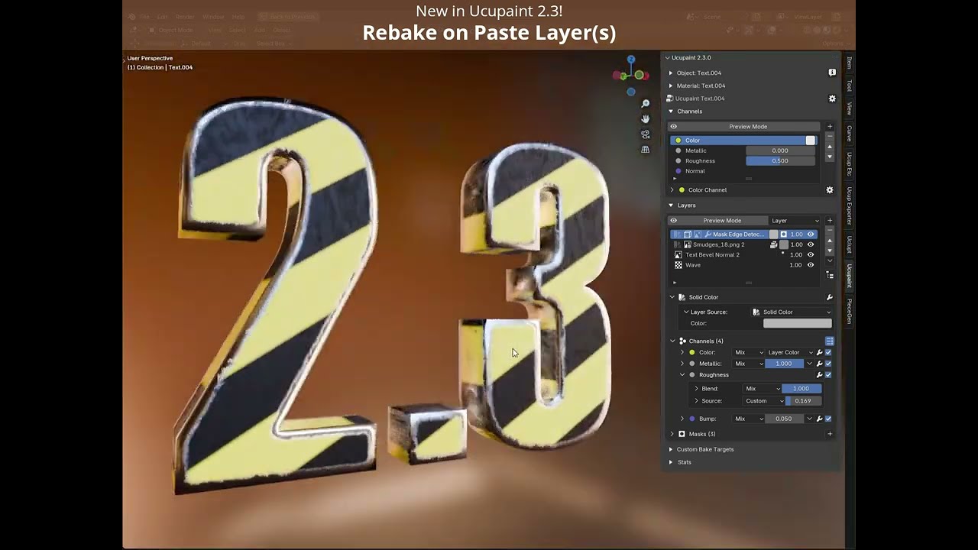Screen dimensions: 978x550
Task: Click the wrench icon on the Bump row
Action: click(819, 419)
